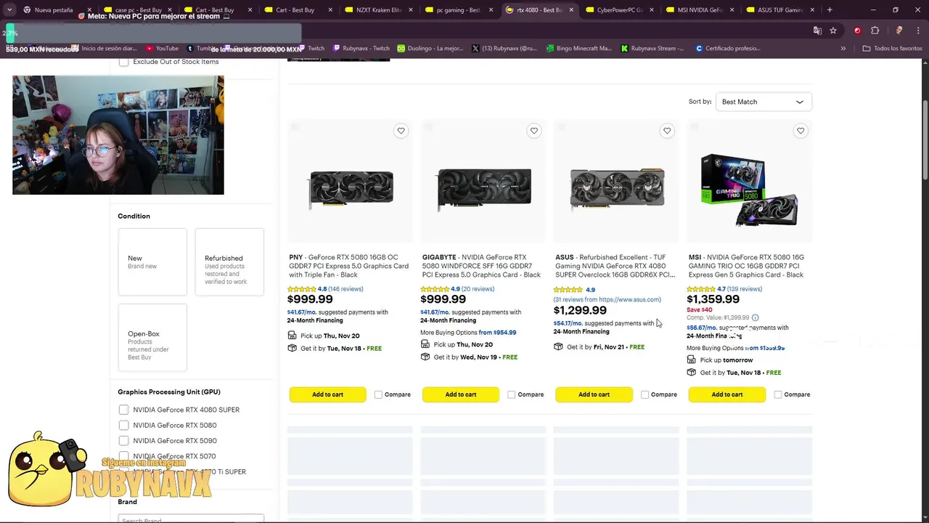Open the Extensions puzzle icon
The image size is (929, 523).
pos(875,31)
